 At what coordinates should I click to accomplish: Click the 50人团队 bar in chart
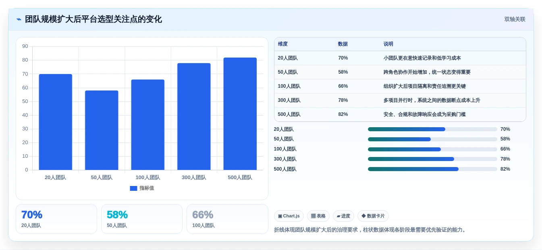102,130
